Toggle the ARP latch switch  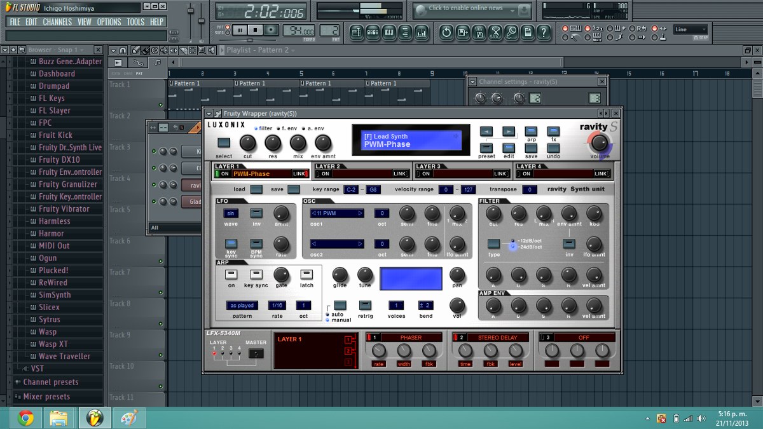tap(306, 275)
